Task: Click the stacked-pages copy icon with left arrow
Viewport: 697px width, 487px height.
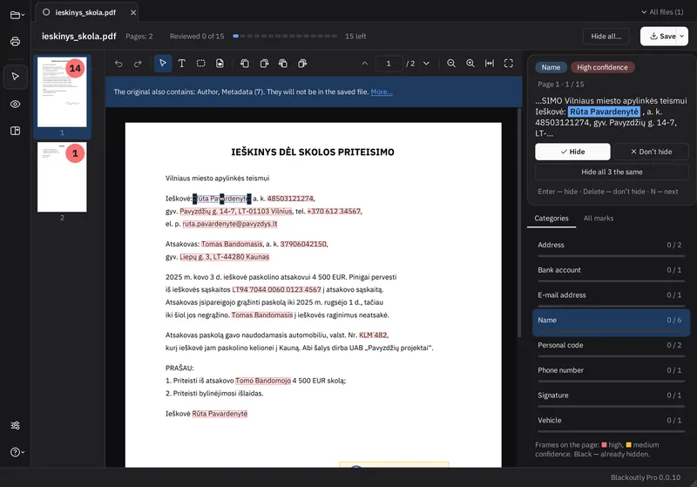Action: [283, 64]
